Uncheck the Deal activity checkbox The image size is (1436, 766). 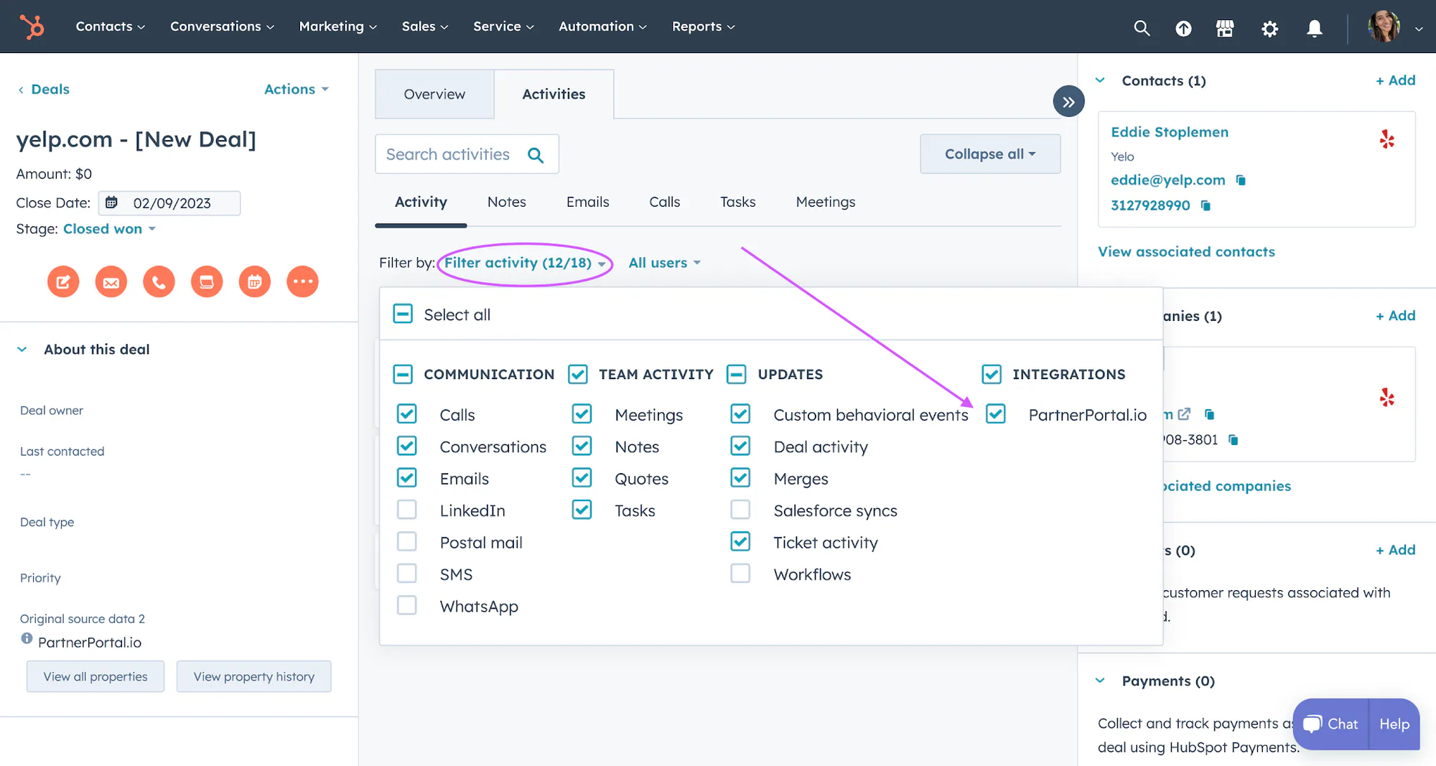pyautogui.click(x=740, y=446)
